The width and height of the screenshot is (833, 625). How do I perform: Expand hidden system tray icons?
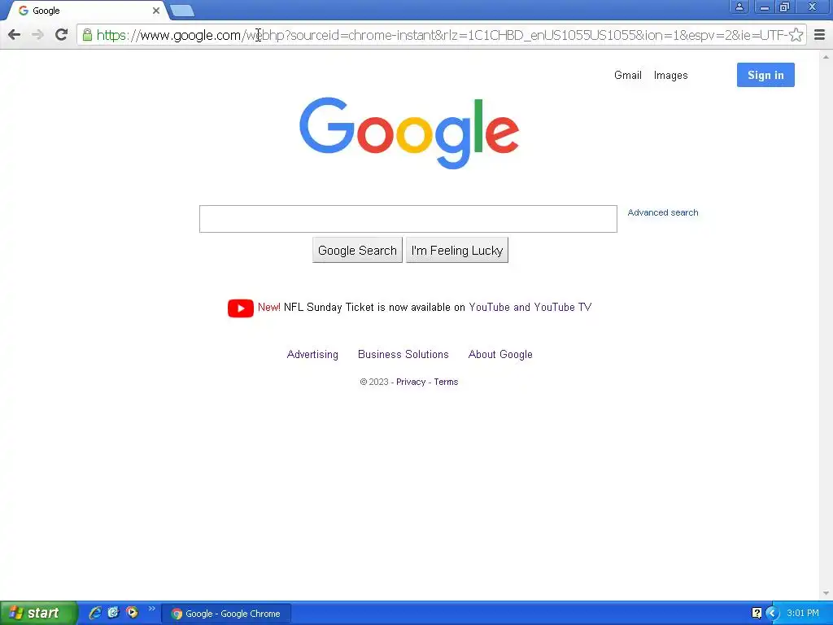point(772,614)
